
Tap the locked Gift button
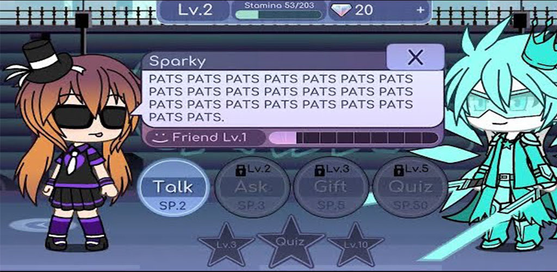[331, 187]
